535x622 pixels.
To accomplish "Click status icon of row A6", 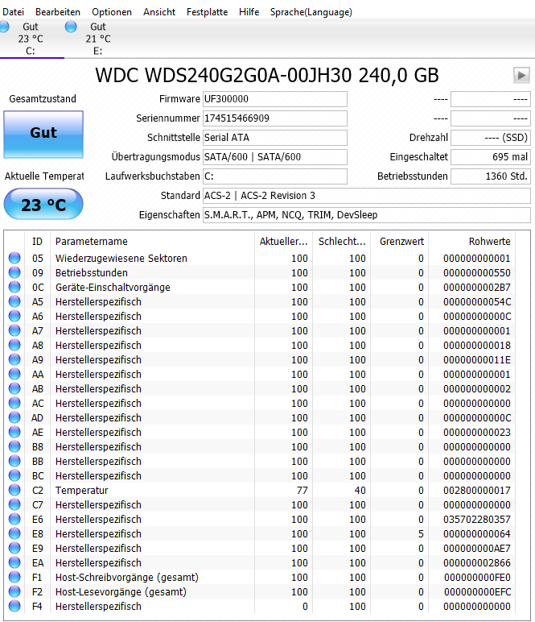I will [x=14, y=316].
